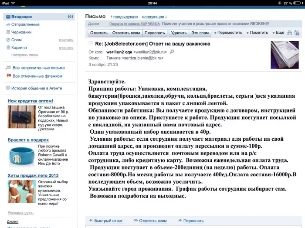This screenshot has height=228, width=305.
Task: Open ad title Нож кредитка оптом!
Action: click(30, 101)
